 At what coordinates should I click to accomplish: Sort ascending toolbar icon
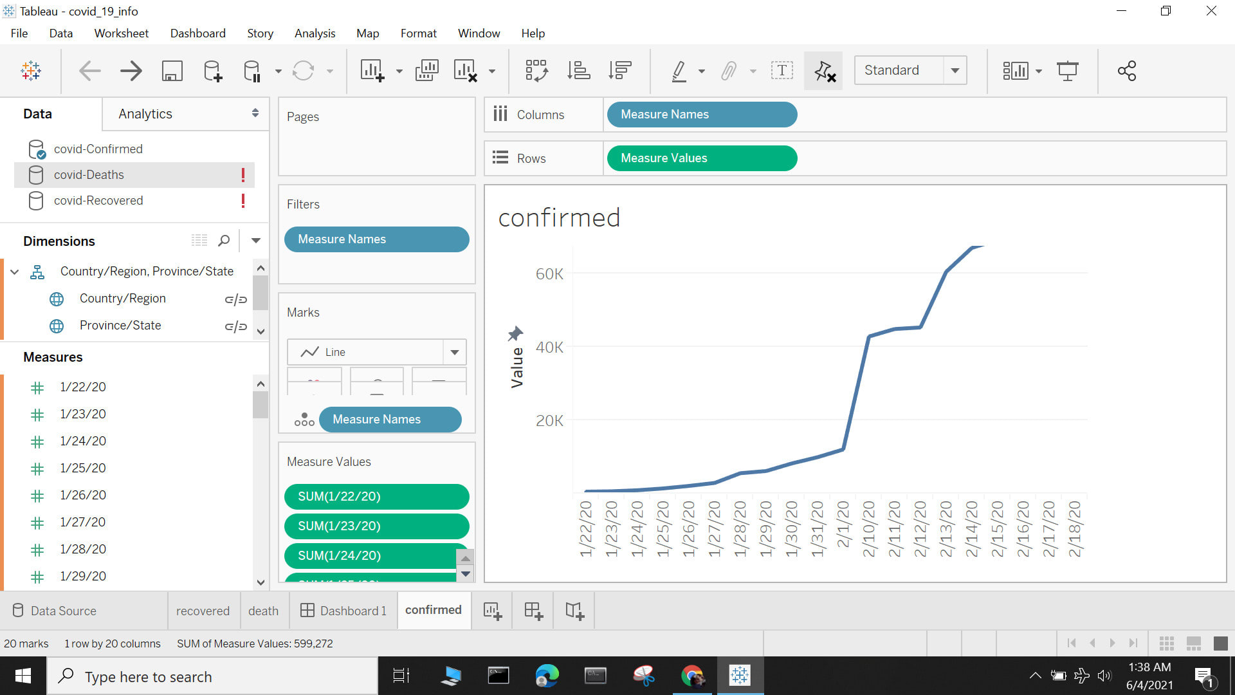(x=578, y=70)
